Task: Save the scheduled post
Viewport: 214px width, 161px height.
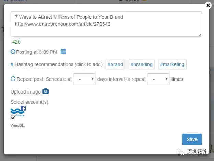Action: (x=192, y=139)
